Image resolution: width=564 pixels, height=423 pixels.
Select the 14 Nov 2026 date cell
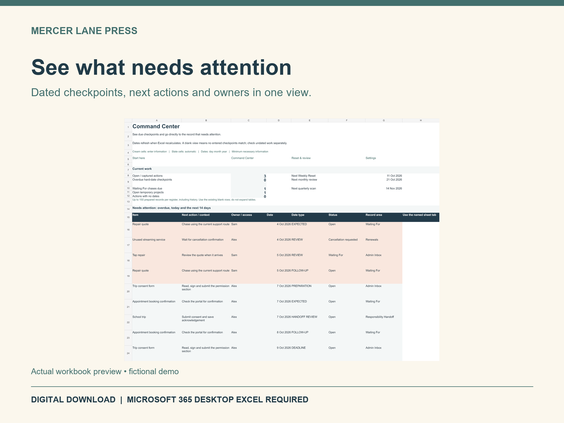(x=394, y=188)
